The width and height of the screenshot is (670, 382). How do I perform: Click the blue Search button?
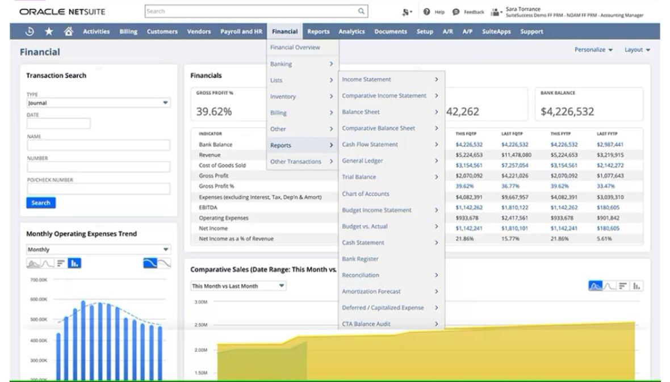[x=41, y=203]
